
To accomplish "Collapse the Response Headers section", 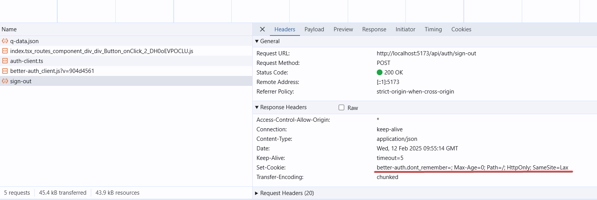I will [257, 107].
